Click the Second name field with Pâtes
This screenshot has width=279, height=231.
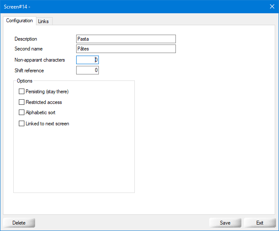pyautogui.click(x=126, y=49)
